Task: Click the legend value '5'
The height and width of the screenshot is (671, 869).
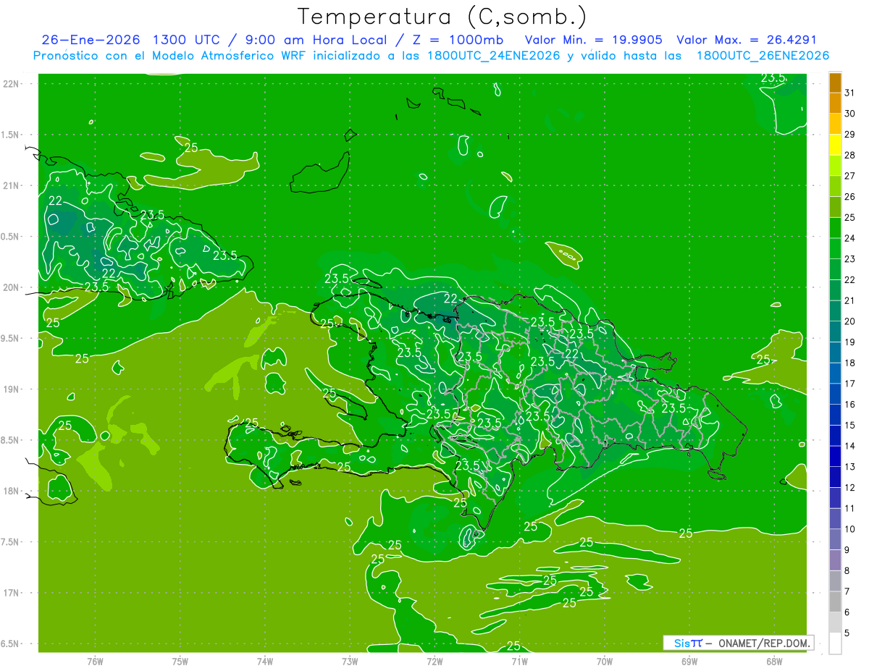Action: tap(847, 633)
